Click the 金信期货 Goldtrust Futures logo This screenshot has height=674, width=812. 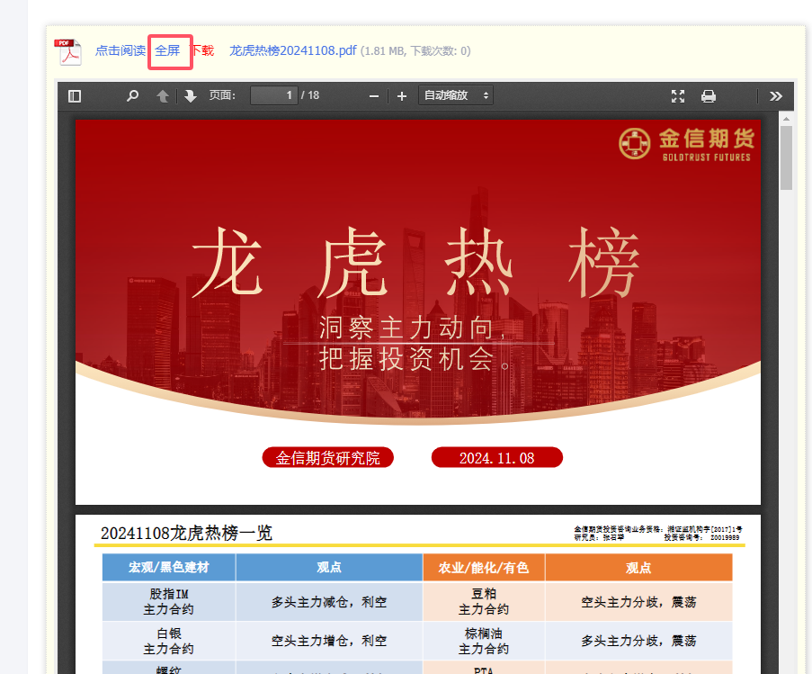(687, 144)
